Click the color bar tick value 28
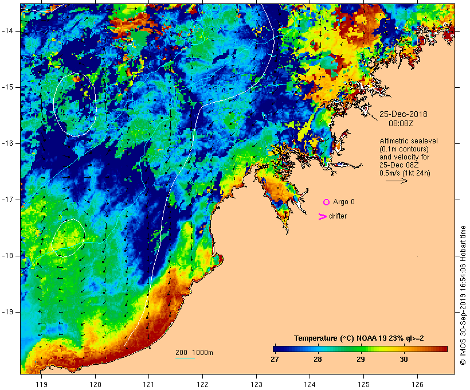The width and height of the screenshot is (470, 390). tap(318, 360)
